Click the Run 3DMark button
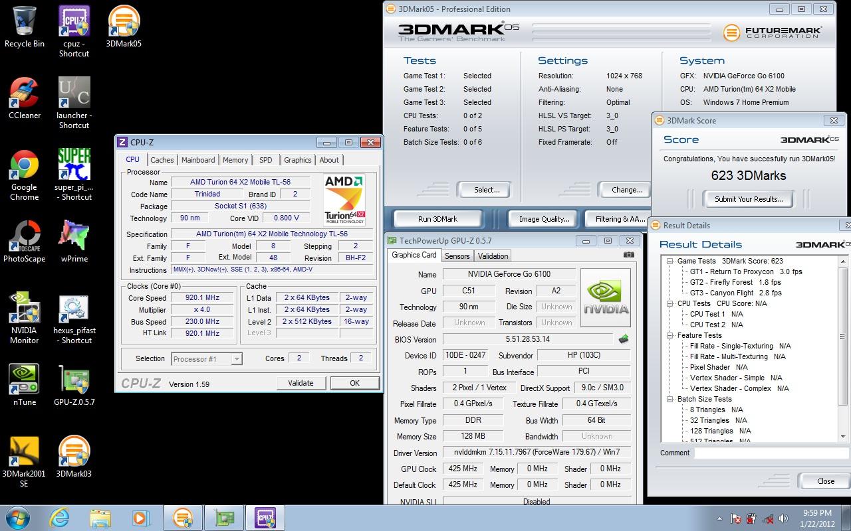Image resolution: width=851 pixels, height=531 pixels. (x=437, y=219)
